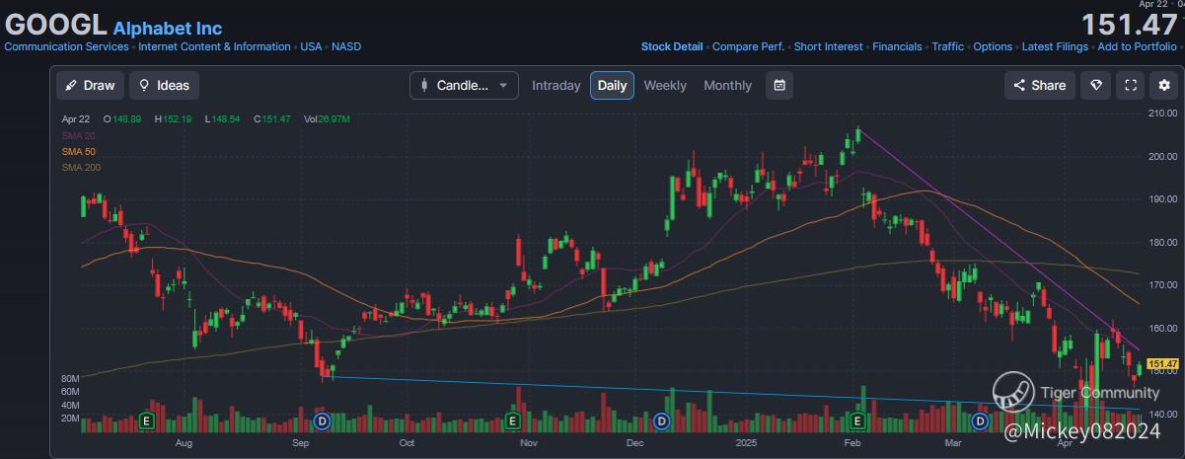Click the calendar date range icon

pos(779,85)
